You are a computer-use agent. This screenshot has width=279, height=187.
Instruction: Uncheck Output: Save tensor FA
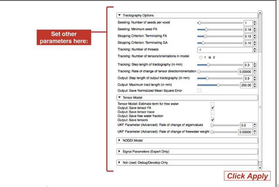[x=212, y=108]
